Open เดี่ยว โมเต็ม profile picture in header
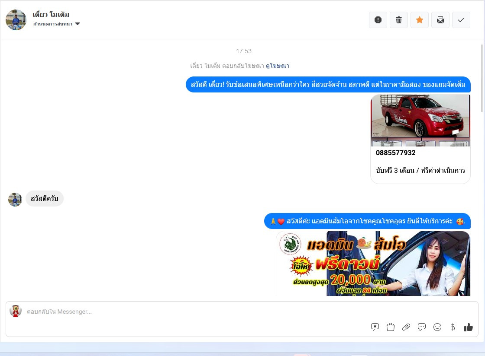Viewport: 485px width, 356px height. pyautogui.click(x=16, y=20)
